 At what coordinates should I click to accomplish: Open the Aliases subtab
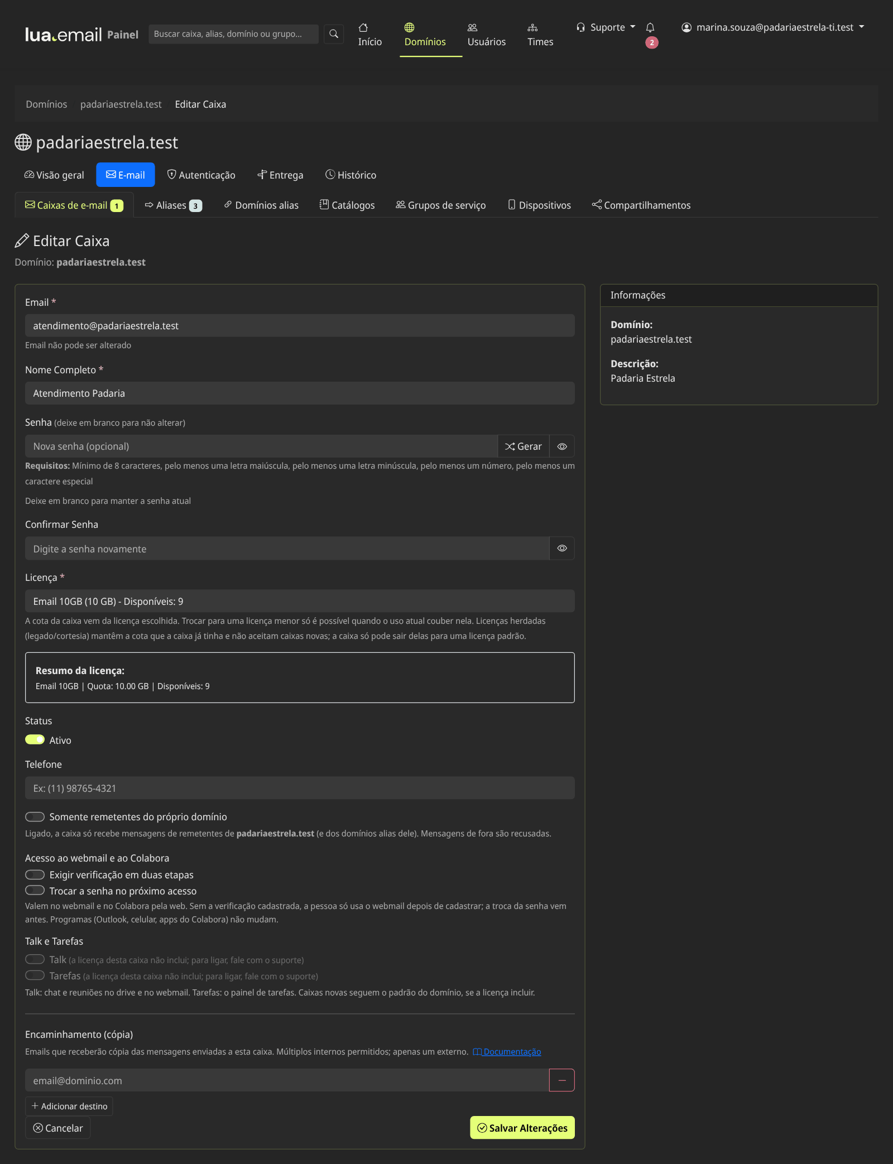tap(174, 205)
